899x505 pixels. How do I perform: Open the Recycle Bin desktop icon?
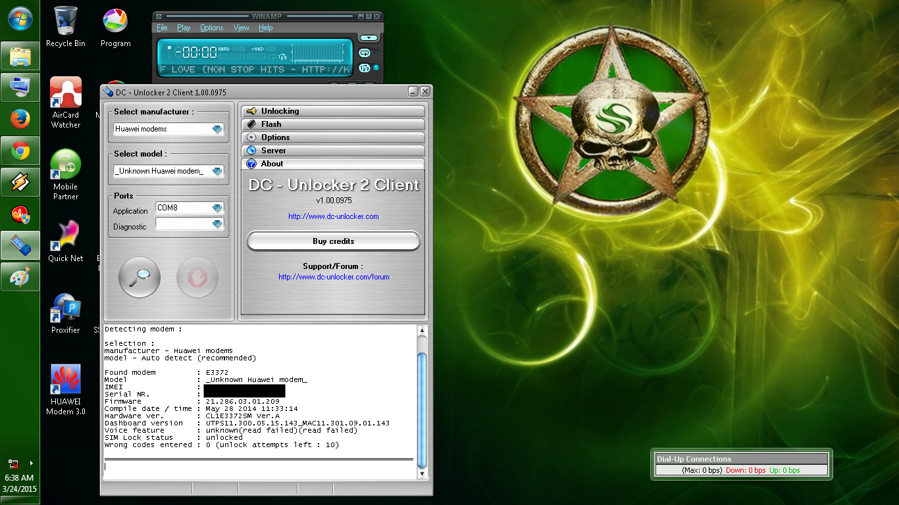tap(66, 27)
